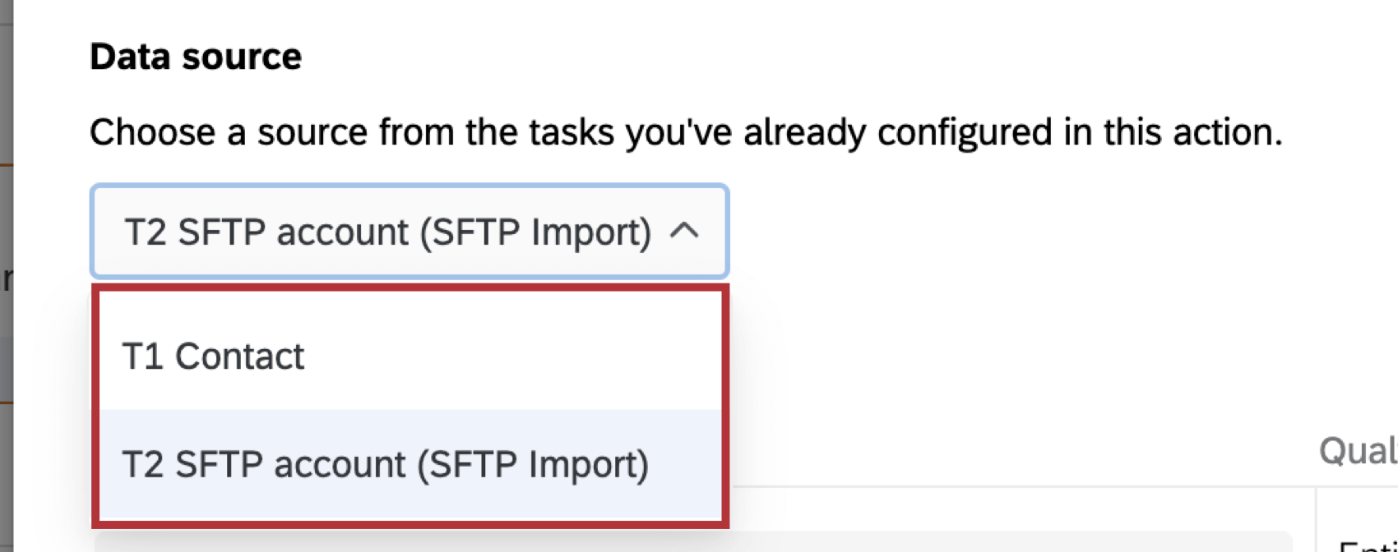Click the Data source heading
This screenshot has width=1398, height=552.
196,55
